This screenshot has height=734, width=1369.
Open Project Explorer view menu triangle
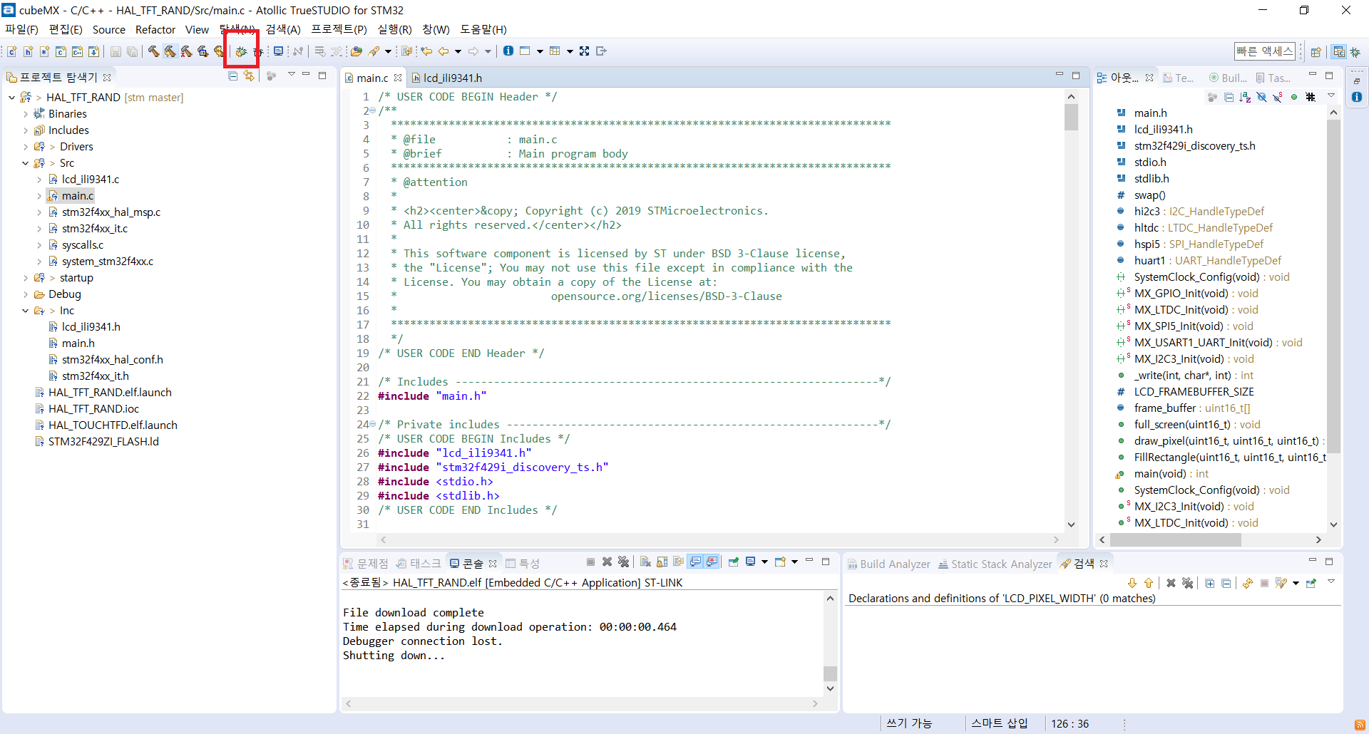point(291,75)
